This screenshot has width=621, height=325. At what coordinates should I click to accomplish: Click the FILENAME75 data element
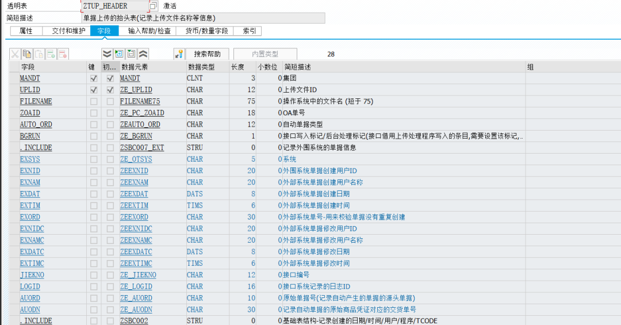point(140,101)
